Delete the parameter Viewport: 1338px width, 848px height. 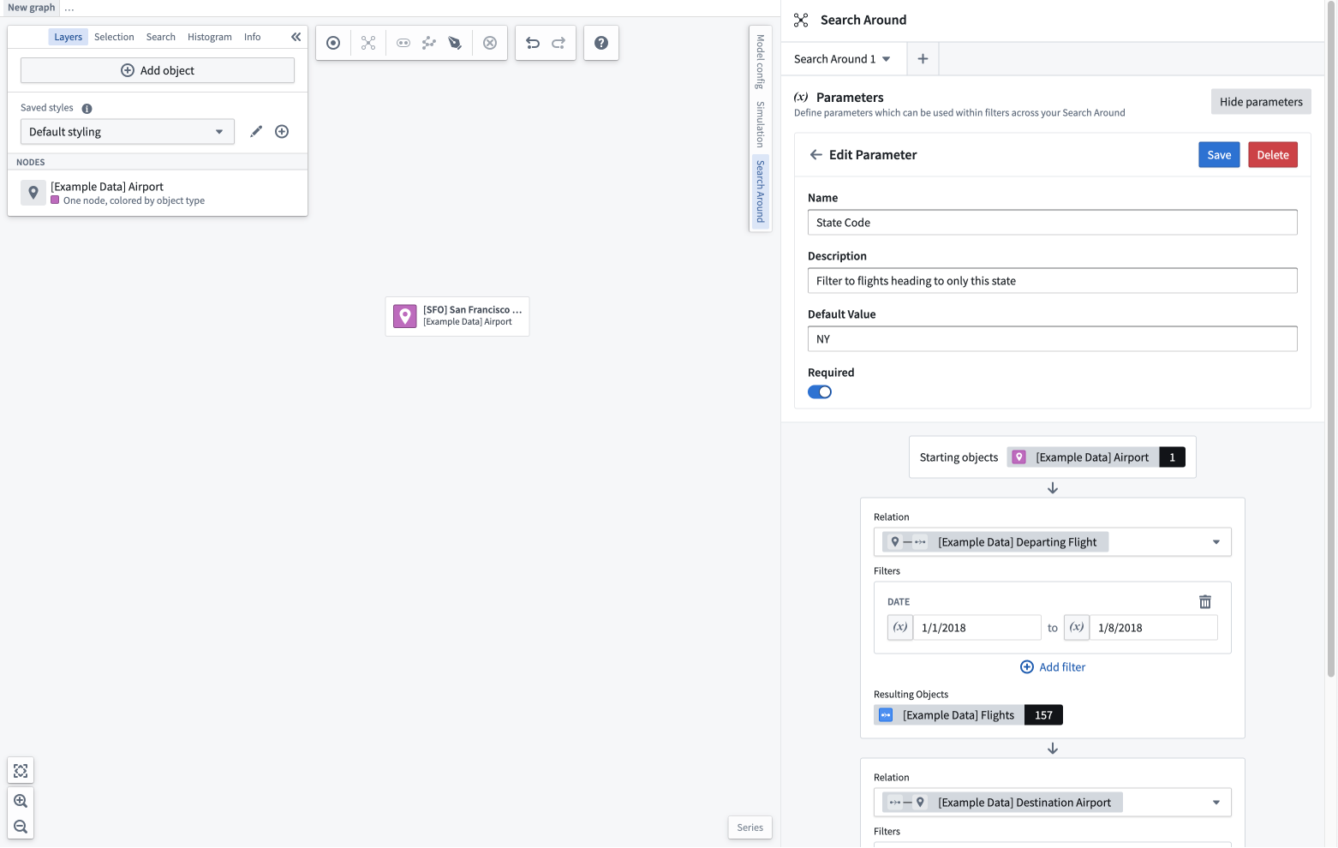click(x=1273, y=155)
